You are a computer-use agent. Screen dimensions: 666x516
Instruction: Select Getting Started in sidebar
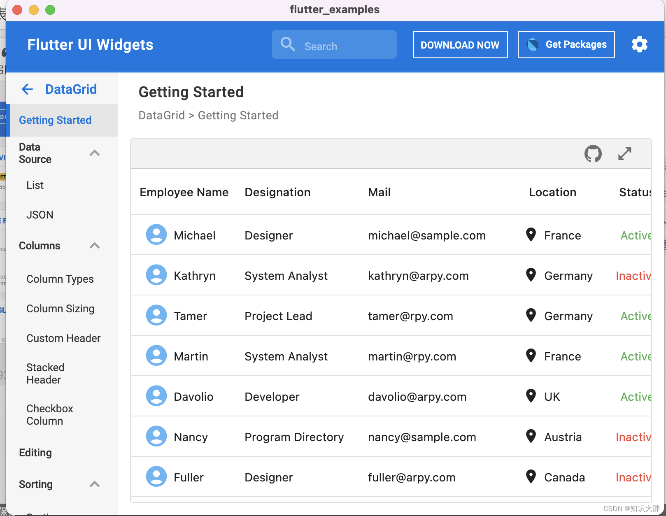pyautogui.click(x=55, y=120)
